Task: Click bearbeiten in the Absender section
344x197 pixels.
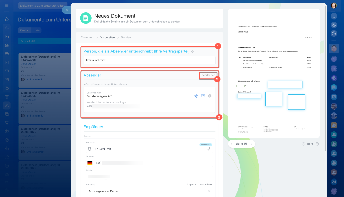Action: [208, 75]
